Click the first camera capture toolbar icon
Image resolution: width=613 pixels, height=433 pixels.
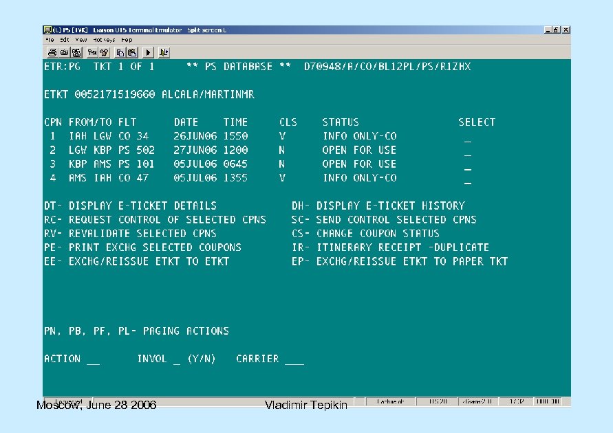coord(65,52)
